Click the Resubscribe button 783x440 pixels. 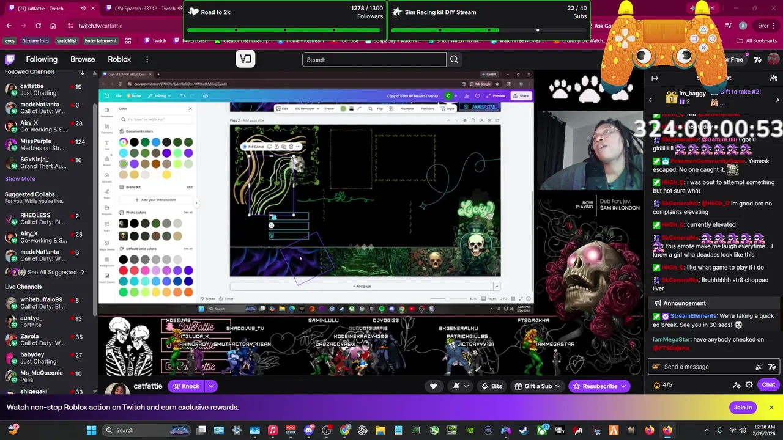(599, 386)
